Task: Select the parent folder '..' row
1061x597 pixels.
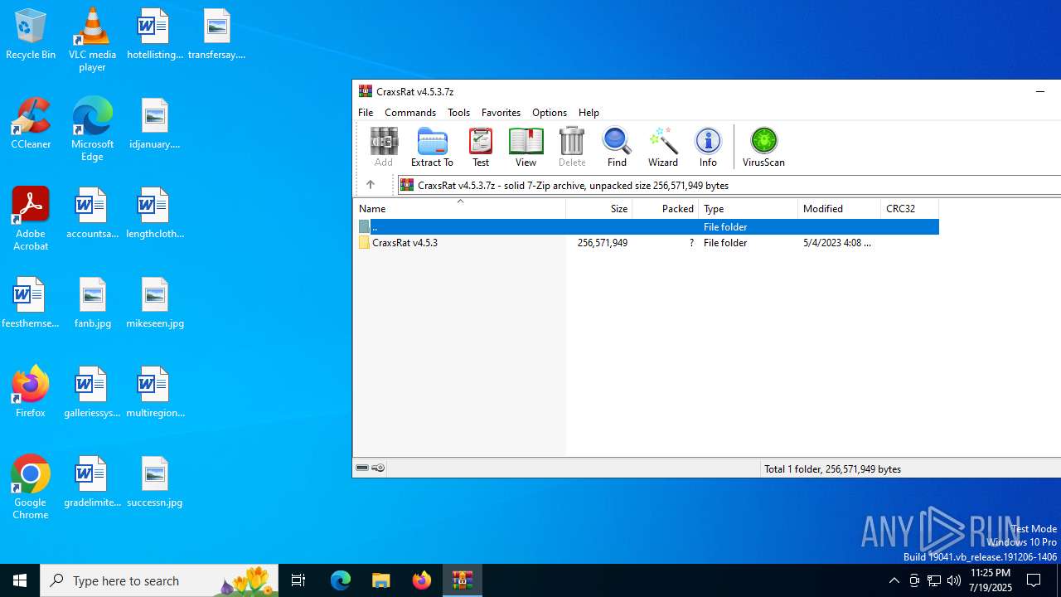Action: tap(647, 226)
